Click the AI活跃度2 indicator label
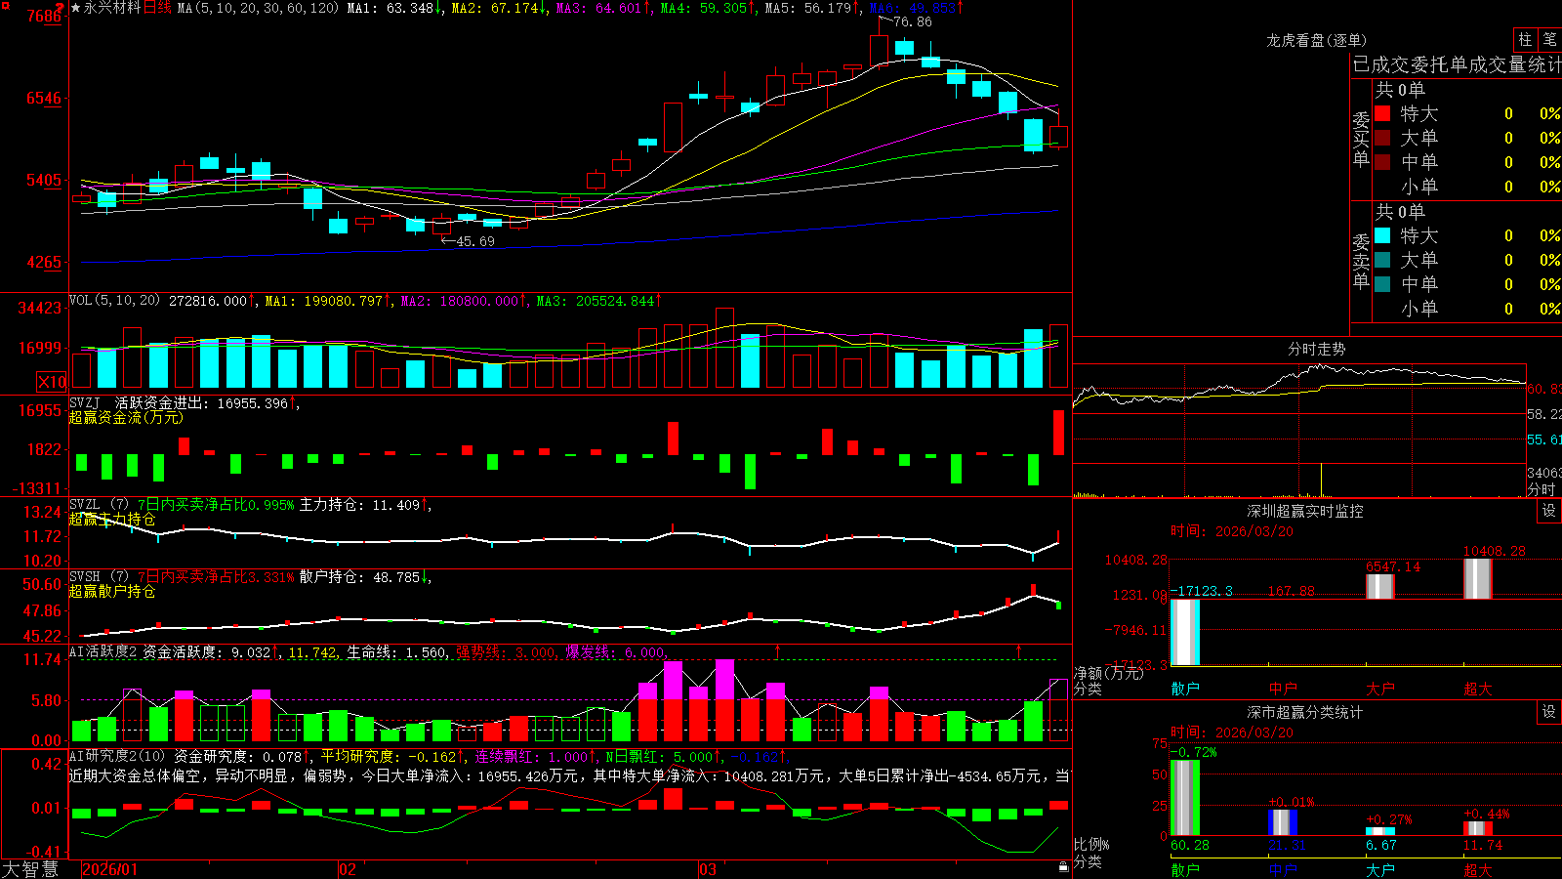Viewport: 1562px width, 879px height. pos(103,651)
